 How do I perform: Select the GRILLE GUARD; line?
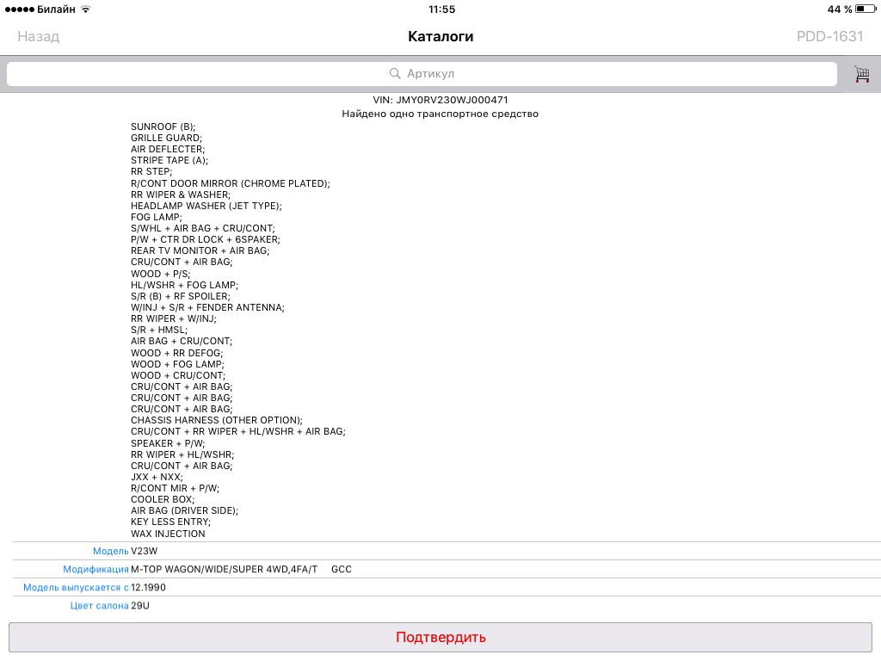coord(166,139)
